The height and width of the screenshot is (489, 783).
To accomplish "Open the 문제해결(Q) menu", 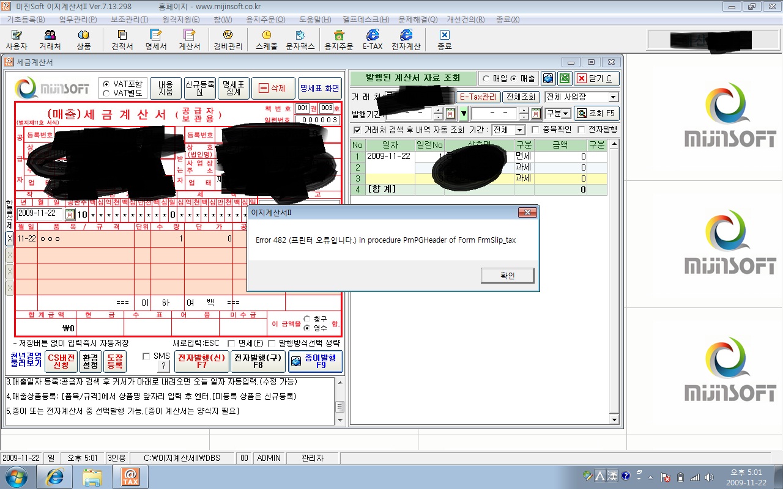I will tap(418, 20).
